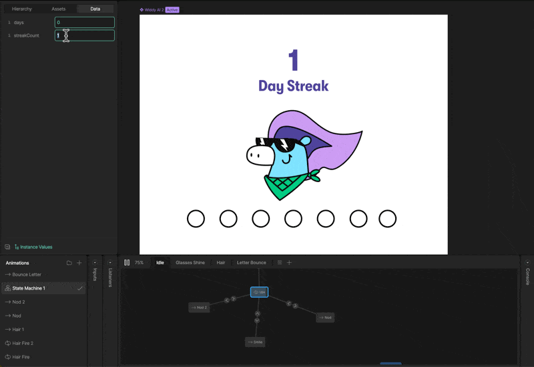Viewport: 534px width, 367px height.
Task: Select the highlighted Idle state node
Action: (259, 292)
